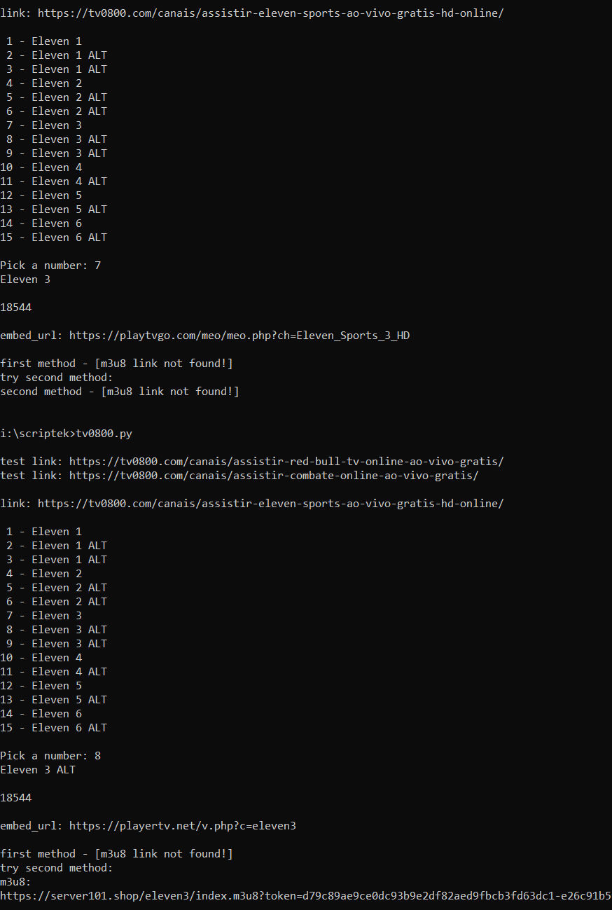Select "10 - Eleven 4" in the upper channel list
Viewport: 612px width, 910px height.
(44, 167)
